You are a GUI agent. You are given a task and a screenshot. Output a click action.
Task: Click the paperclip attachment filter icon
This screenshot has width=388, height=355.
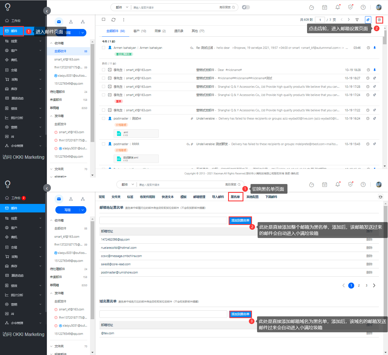[368, 20]
